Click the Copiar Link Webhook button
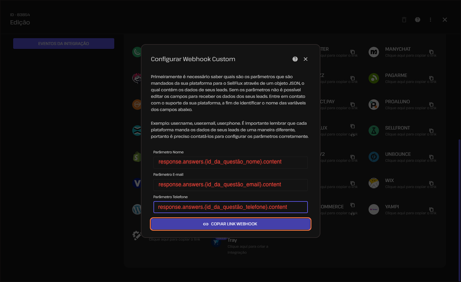This screenshot has width=461, height=282. 230,224
